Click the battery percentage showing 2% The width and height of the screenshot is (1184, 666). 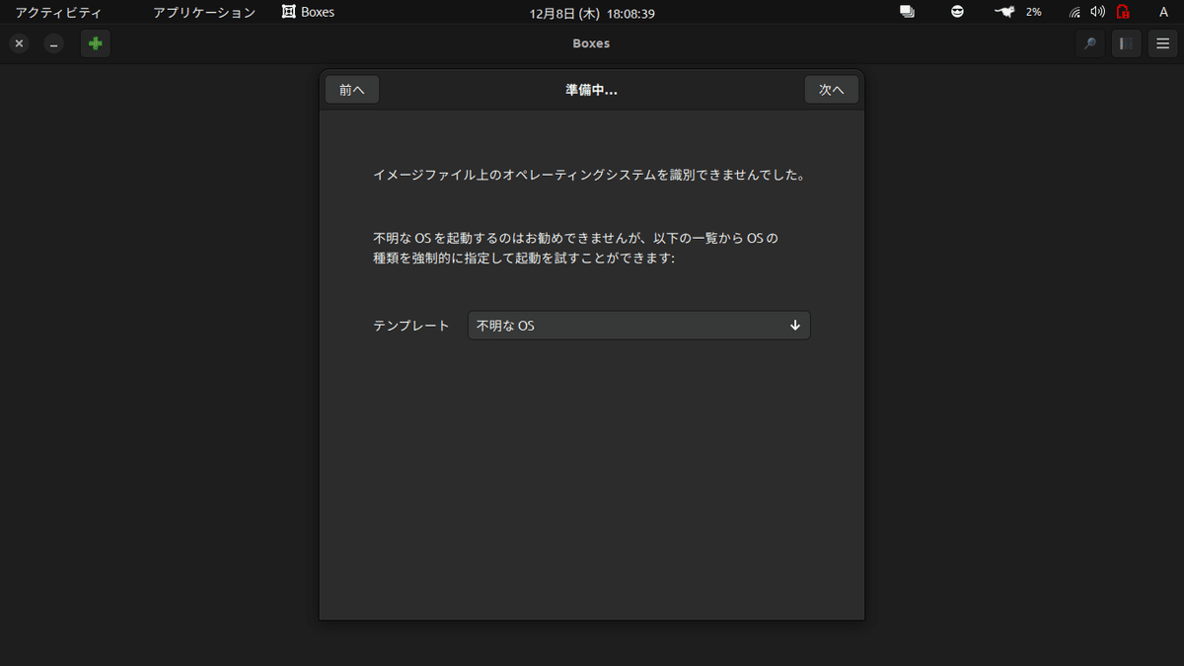(x=1032, y=13)
